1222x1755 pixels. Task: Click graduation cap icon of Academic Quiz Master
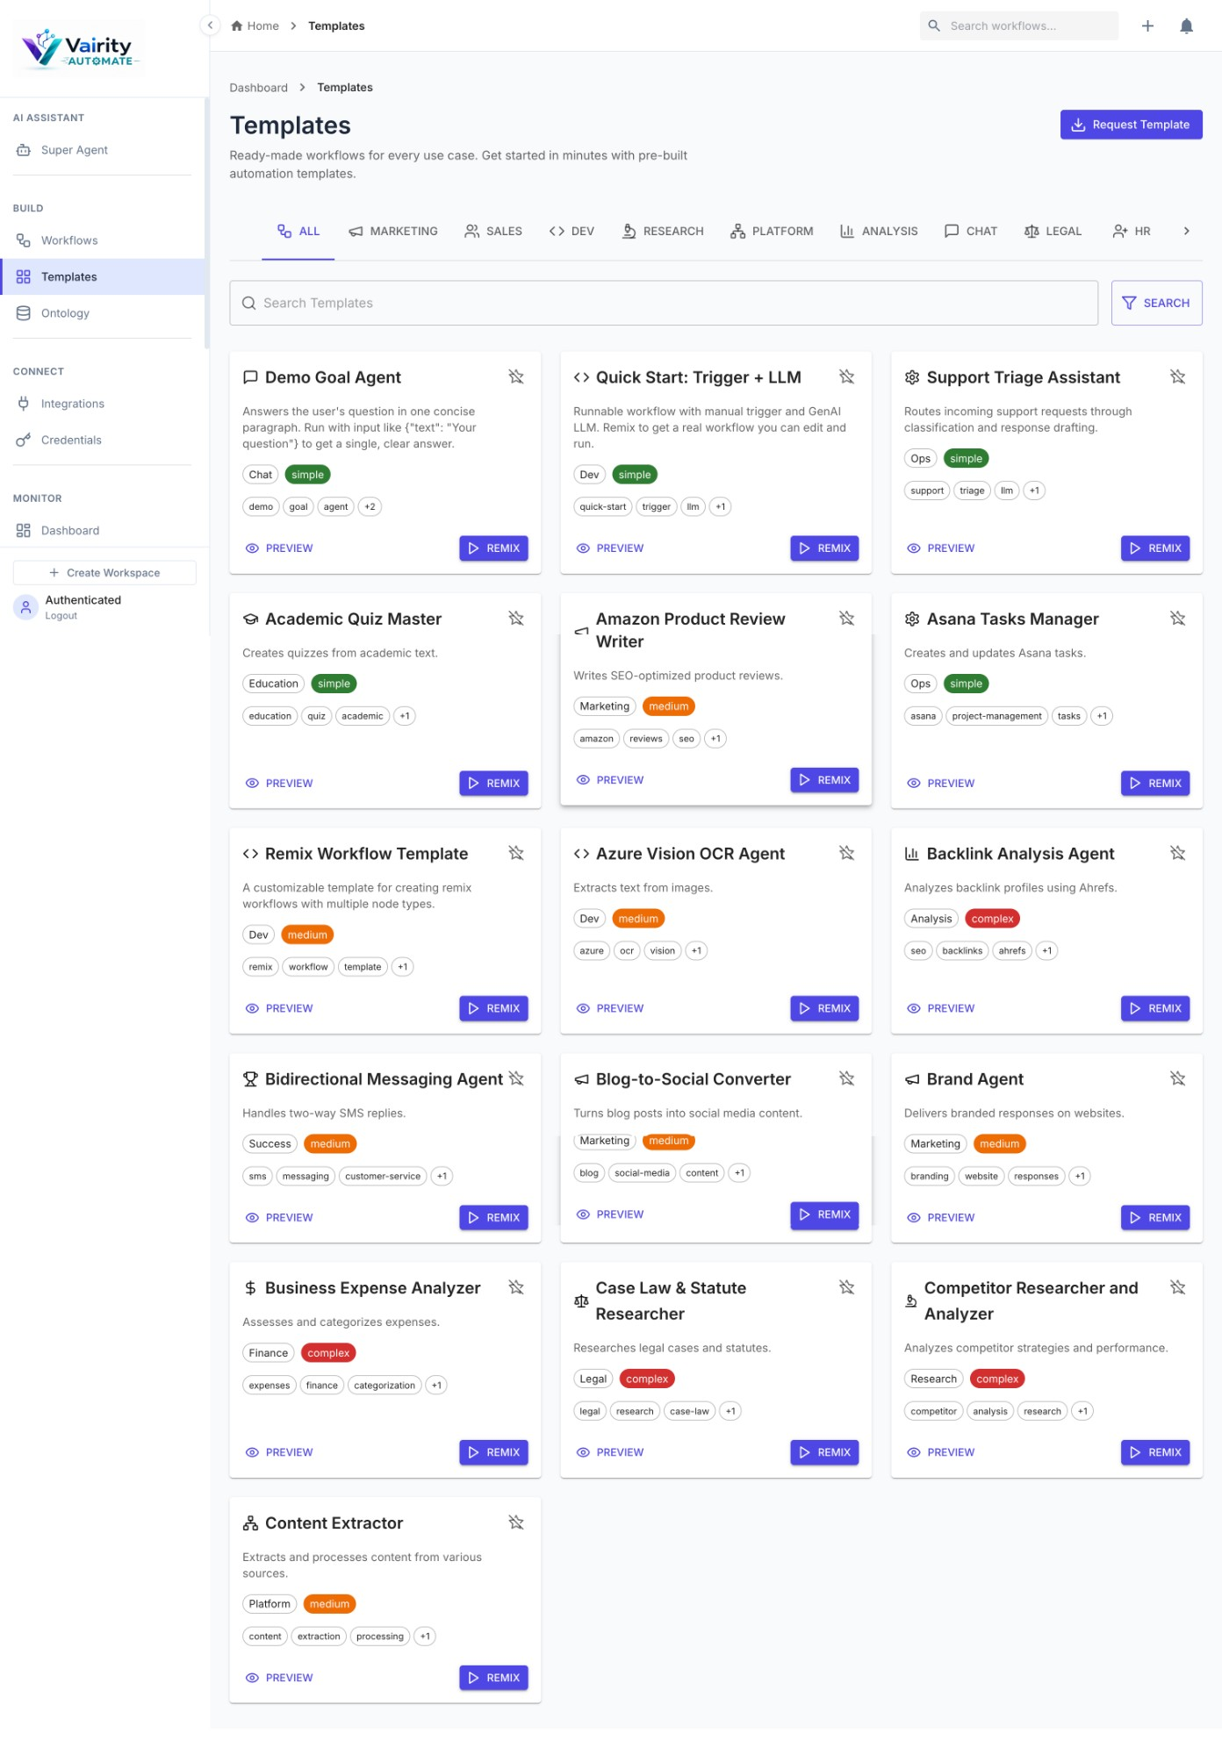point(250,620)
